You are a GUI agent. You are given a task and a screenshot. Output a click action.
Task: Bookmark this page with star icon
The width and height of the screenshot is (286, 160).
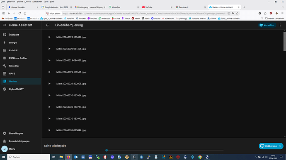[238, 14]
